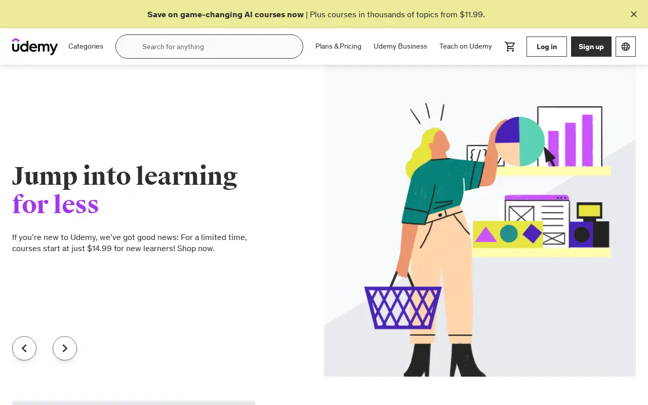Click the Sign up button

coord(591,47)
